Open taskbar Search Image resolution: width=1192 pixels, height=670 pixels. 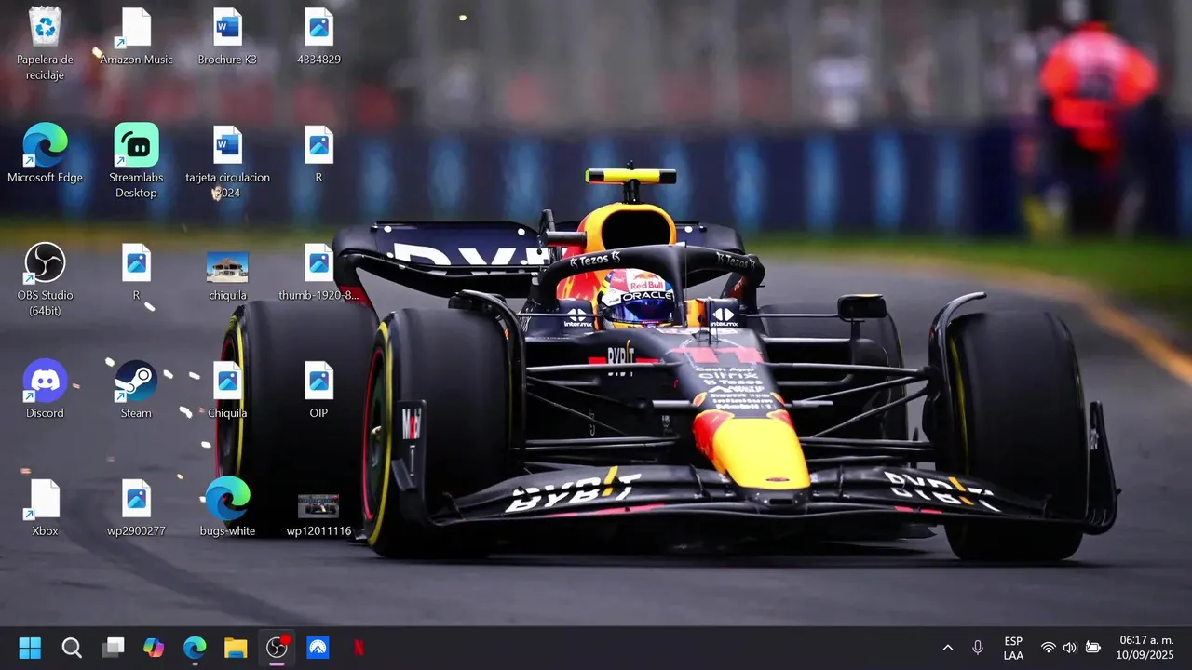[72, 648]
